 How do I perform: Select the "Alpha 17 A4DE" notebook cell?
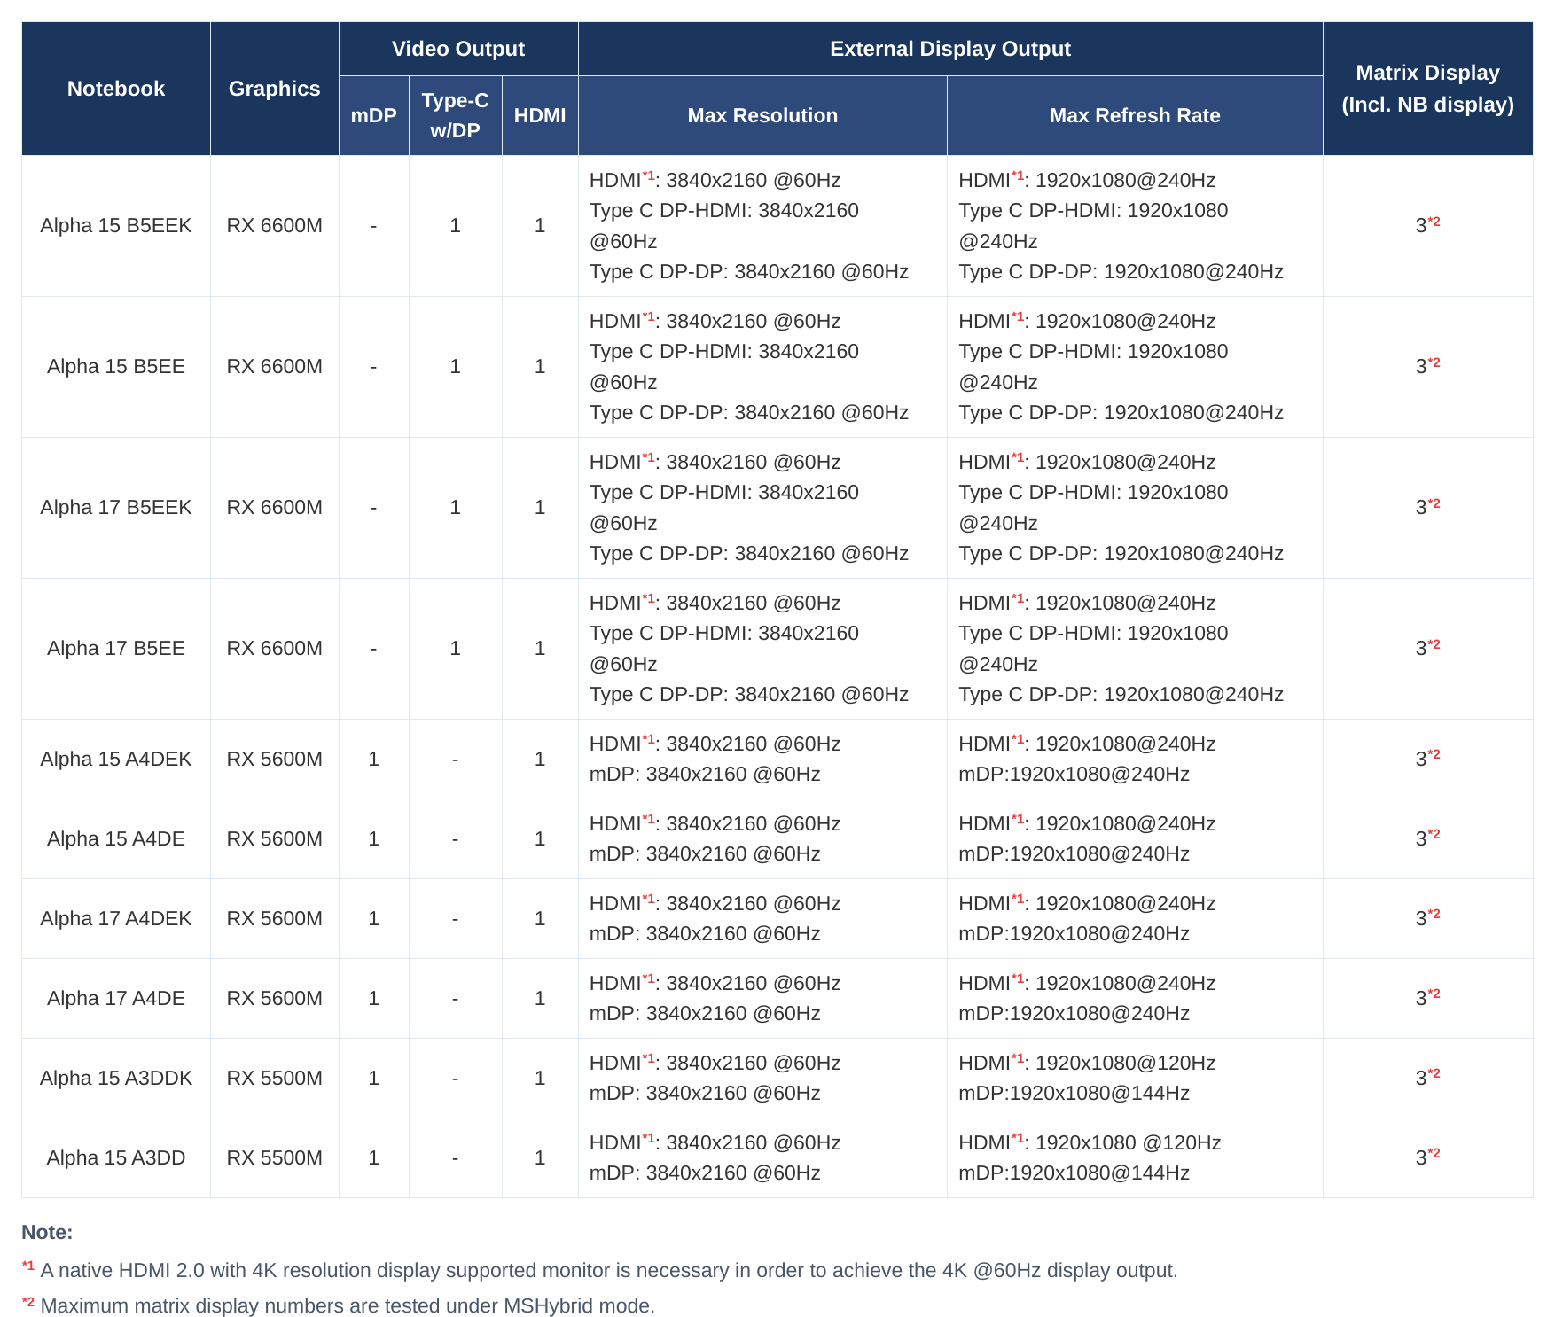click(116, 999)
